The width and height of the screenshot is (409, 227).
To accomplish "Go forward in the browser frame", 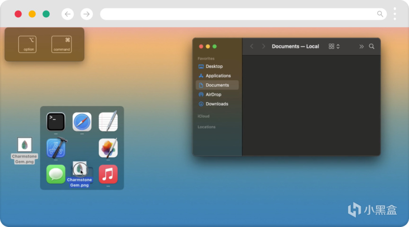I will (x=87, y=14).
